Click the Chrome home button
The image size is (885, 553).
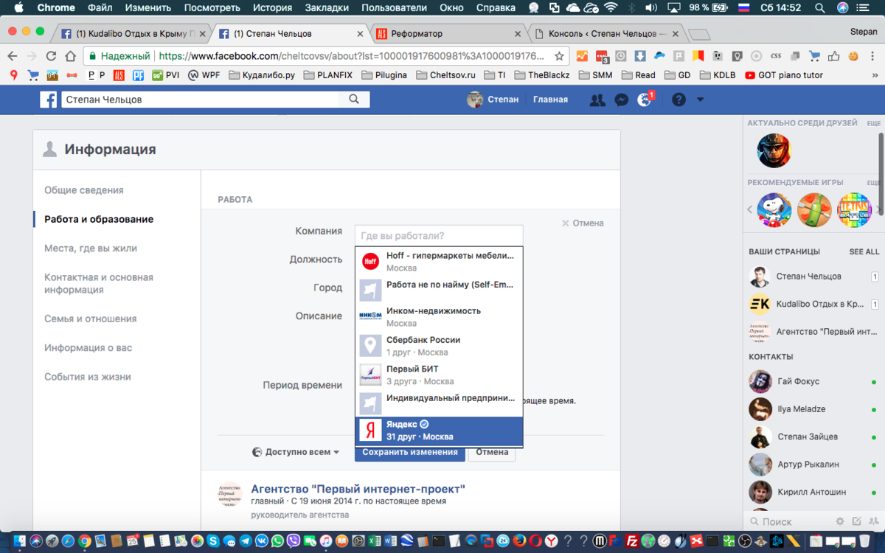tap(70, 56)
